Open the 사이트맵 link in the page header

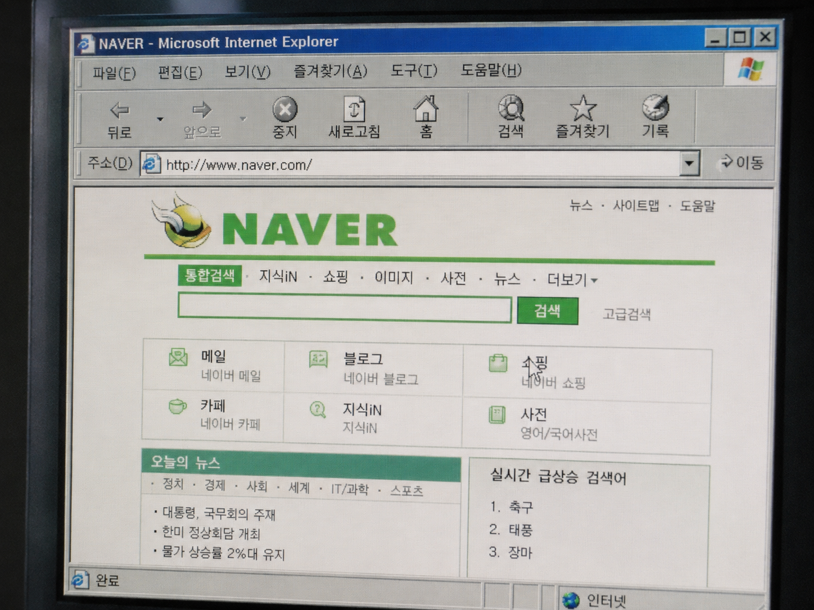click(636, 206)
